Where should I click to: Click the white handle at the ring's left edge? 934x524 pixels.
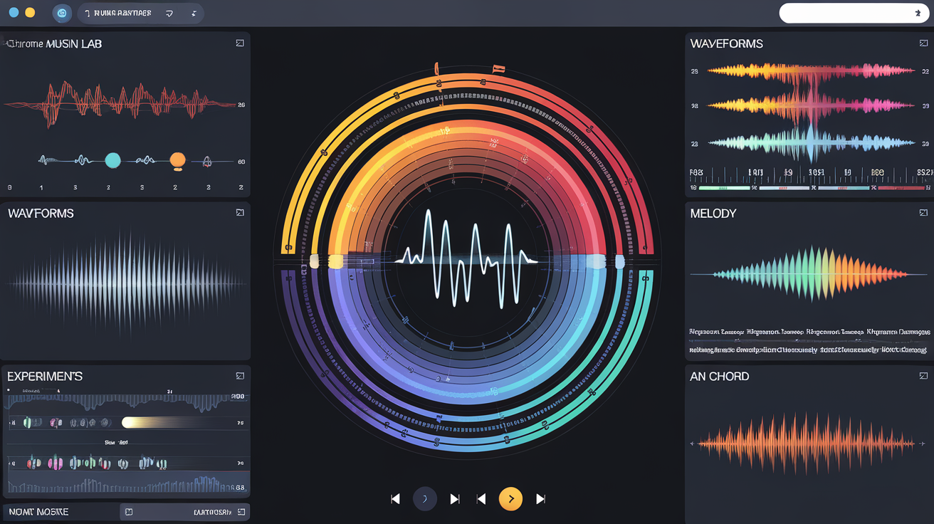coord(314,261)
